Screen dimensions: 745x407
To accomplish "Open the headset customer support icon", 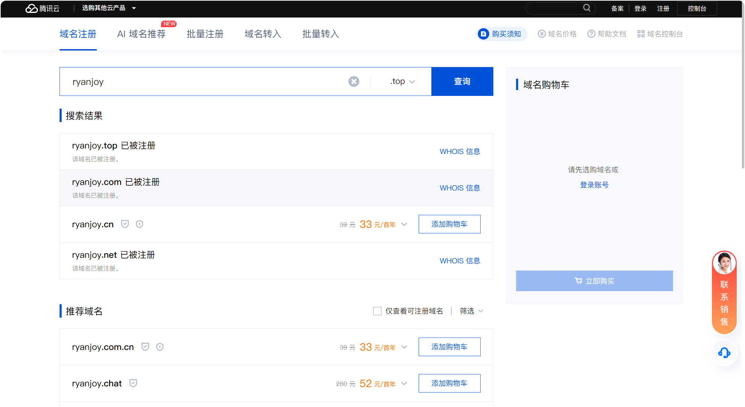I will click(724, 353).
